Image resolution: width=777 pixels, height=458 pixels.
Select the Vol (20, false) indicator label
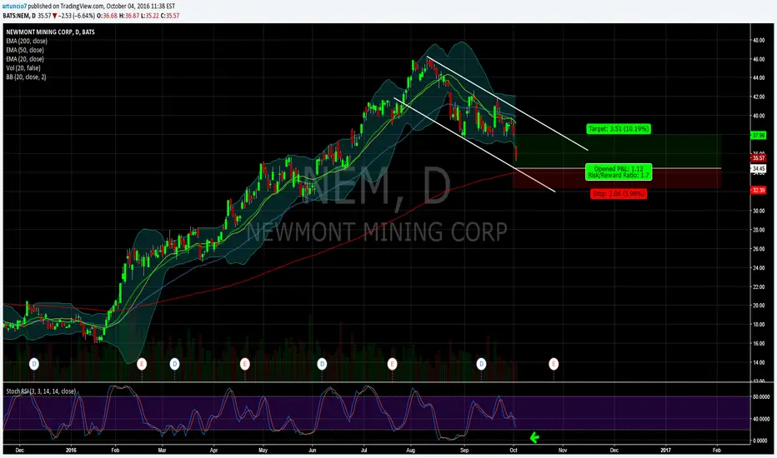23,67
